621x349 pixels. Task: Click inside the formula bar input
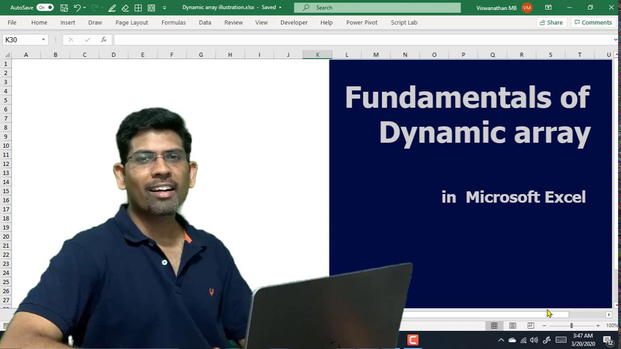coord(363,40)
